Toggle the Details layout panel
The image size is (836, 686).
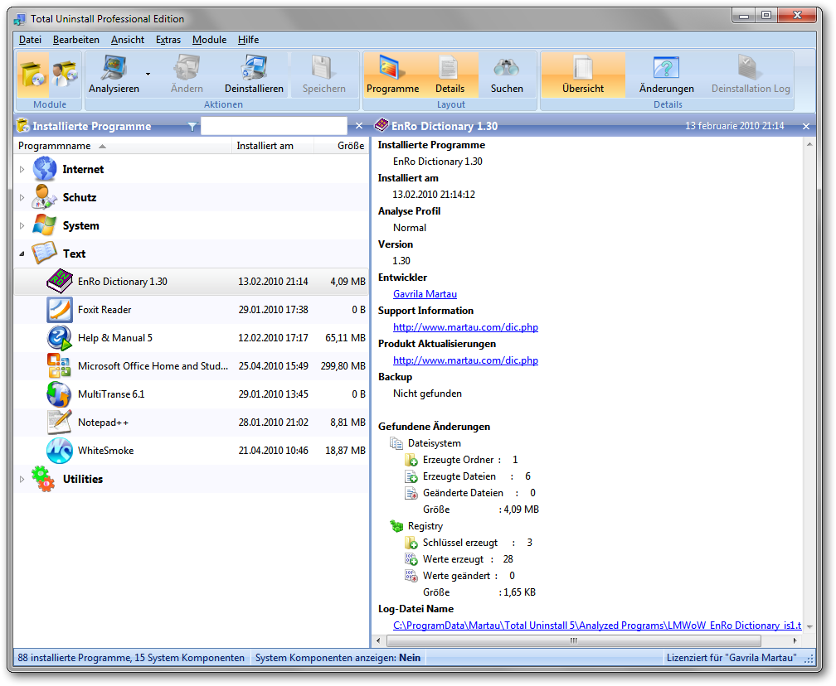pyautogui.click(x=450, y=74)
